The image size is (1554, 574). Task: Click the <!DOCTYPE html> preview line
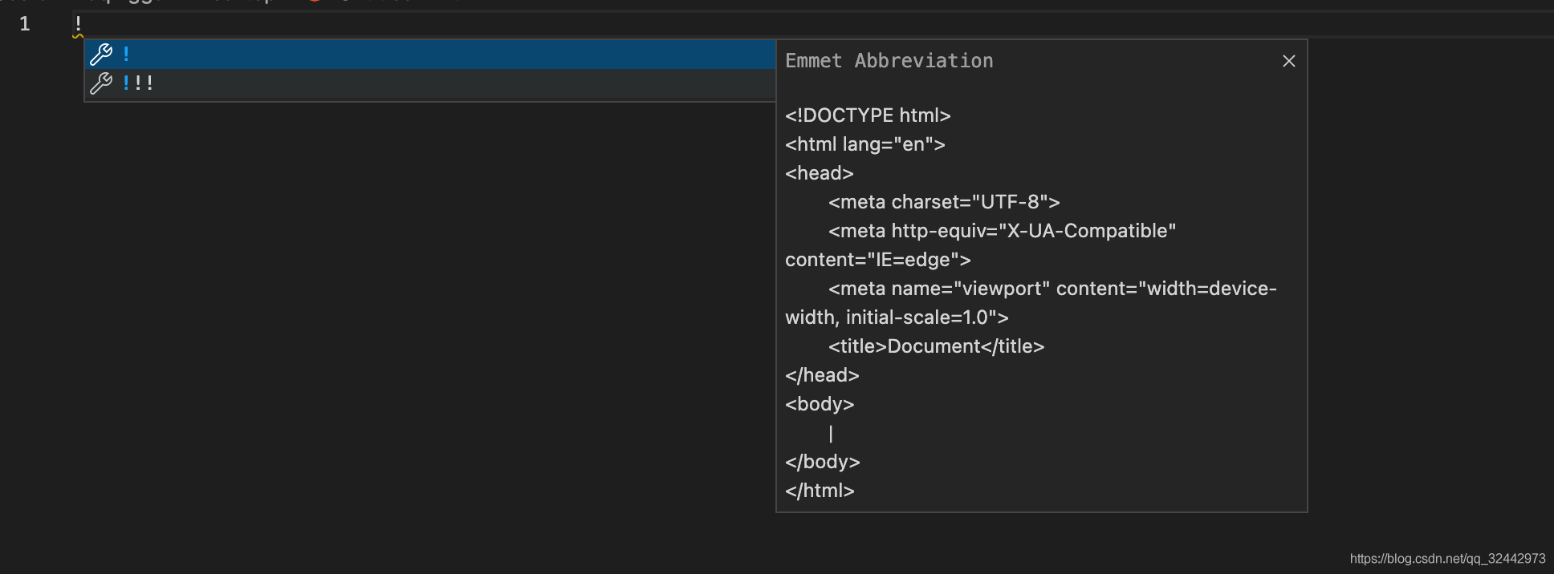click(x=868, y=115)
